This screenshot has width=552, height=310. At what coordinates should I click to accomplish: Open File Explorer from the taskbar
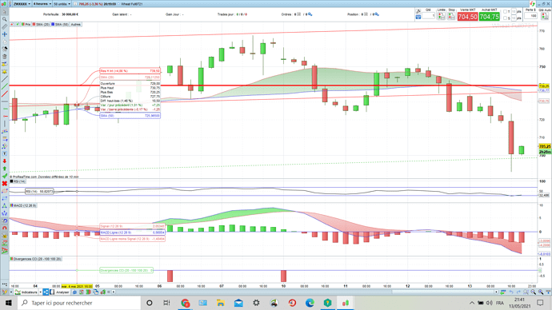(221, 303)
